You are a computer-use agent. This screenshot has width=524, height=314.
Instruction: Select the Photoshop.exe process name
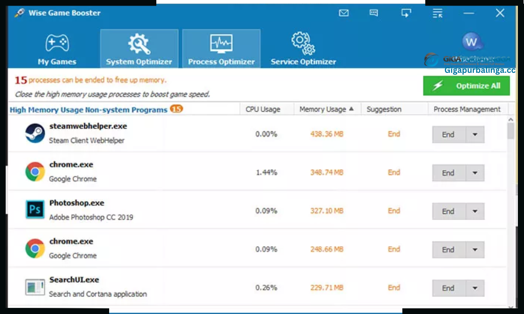77,203
